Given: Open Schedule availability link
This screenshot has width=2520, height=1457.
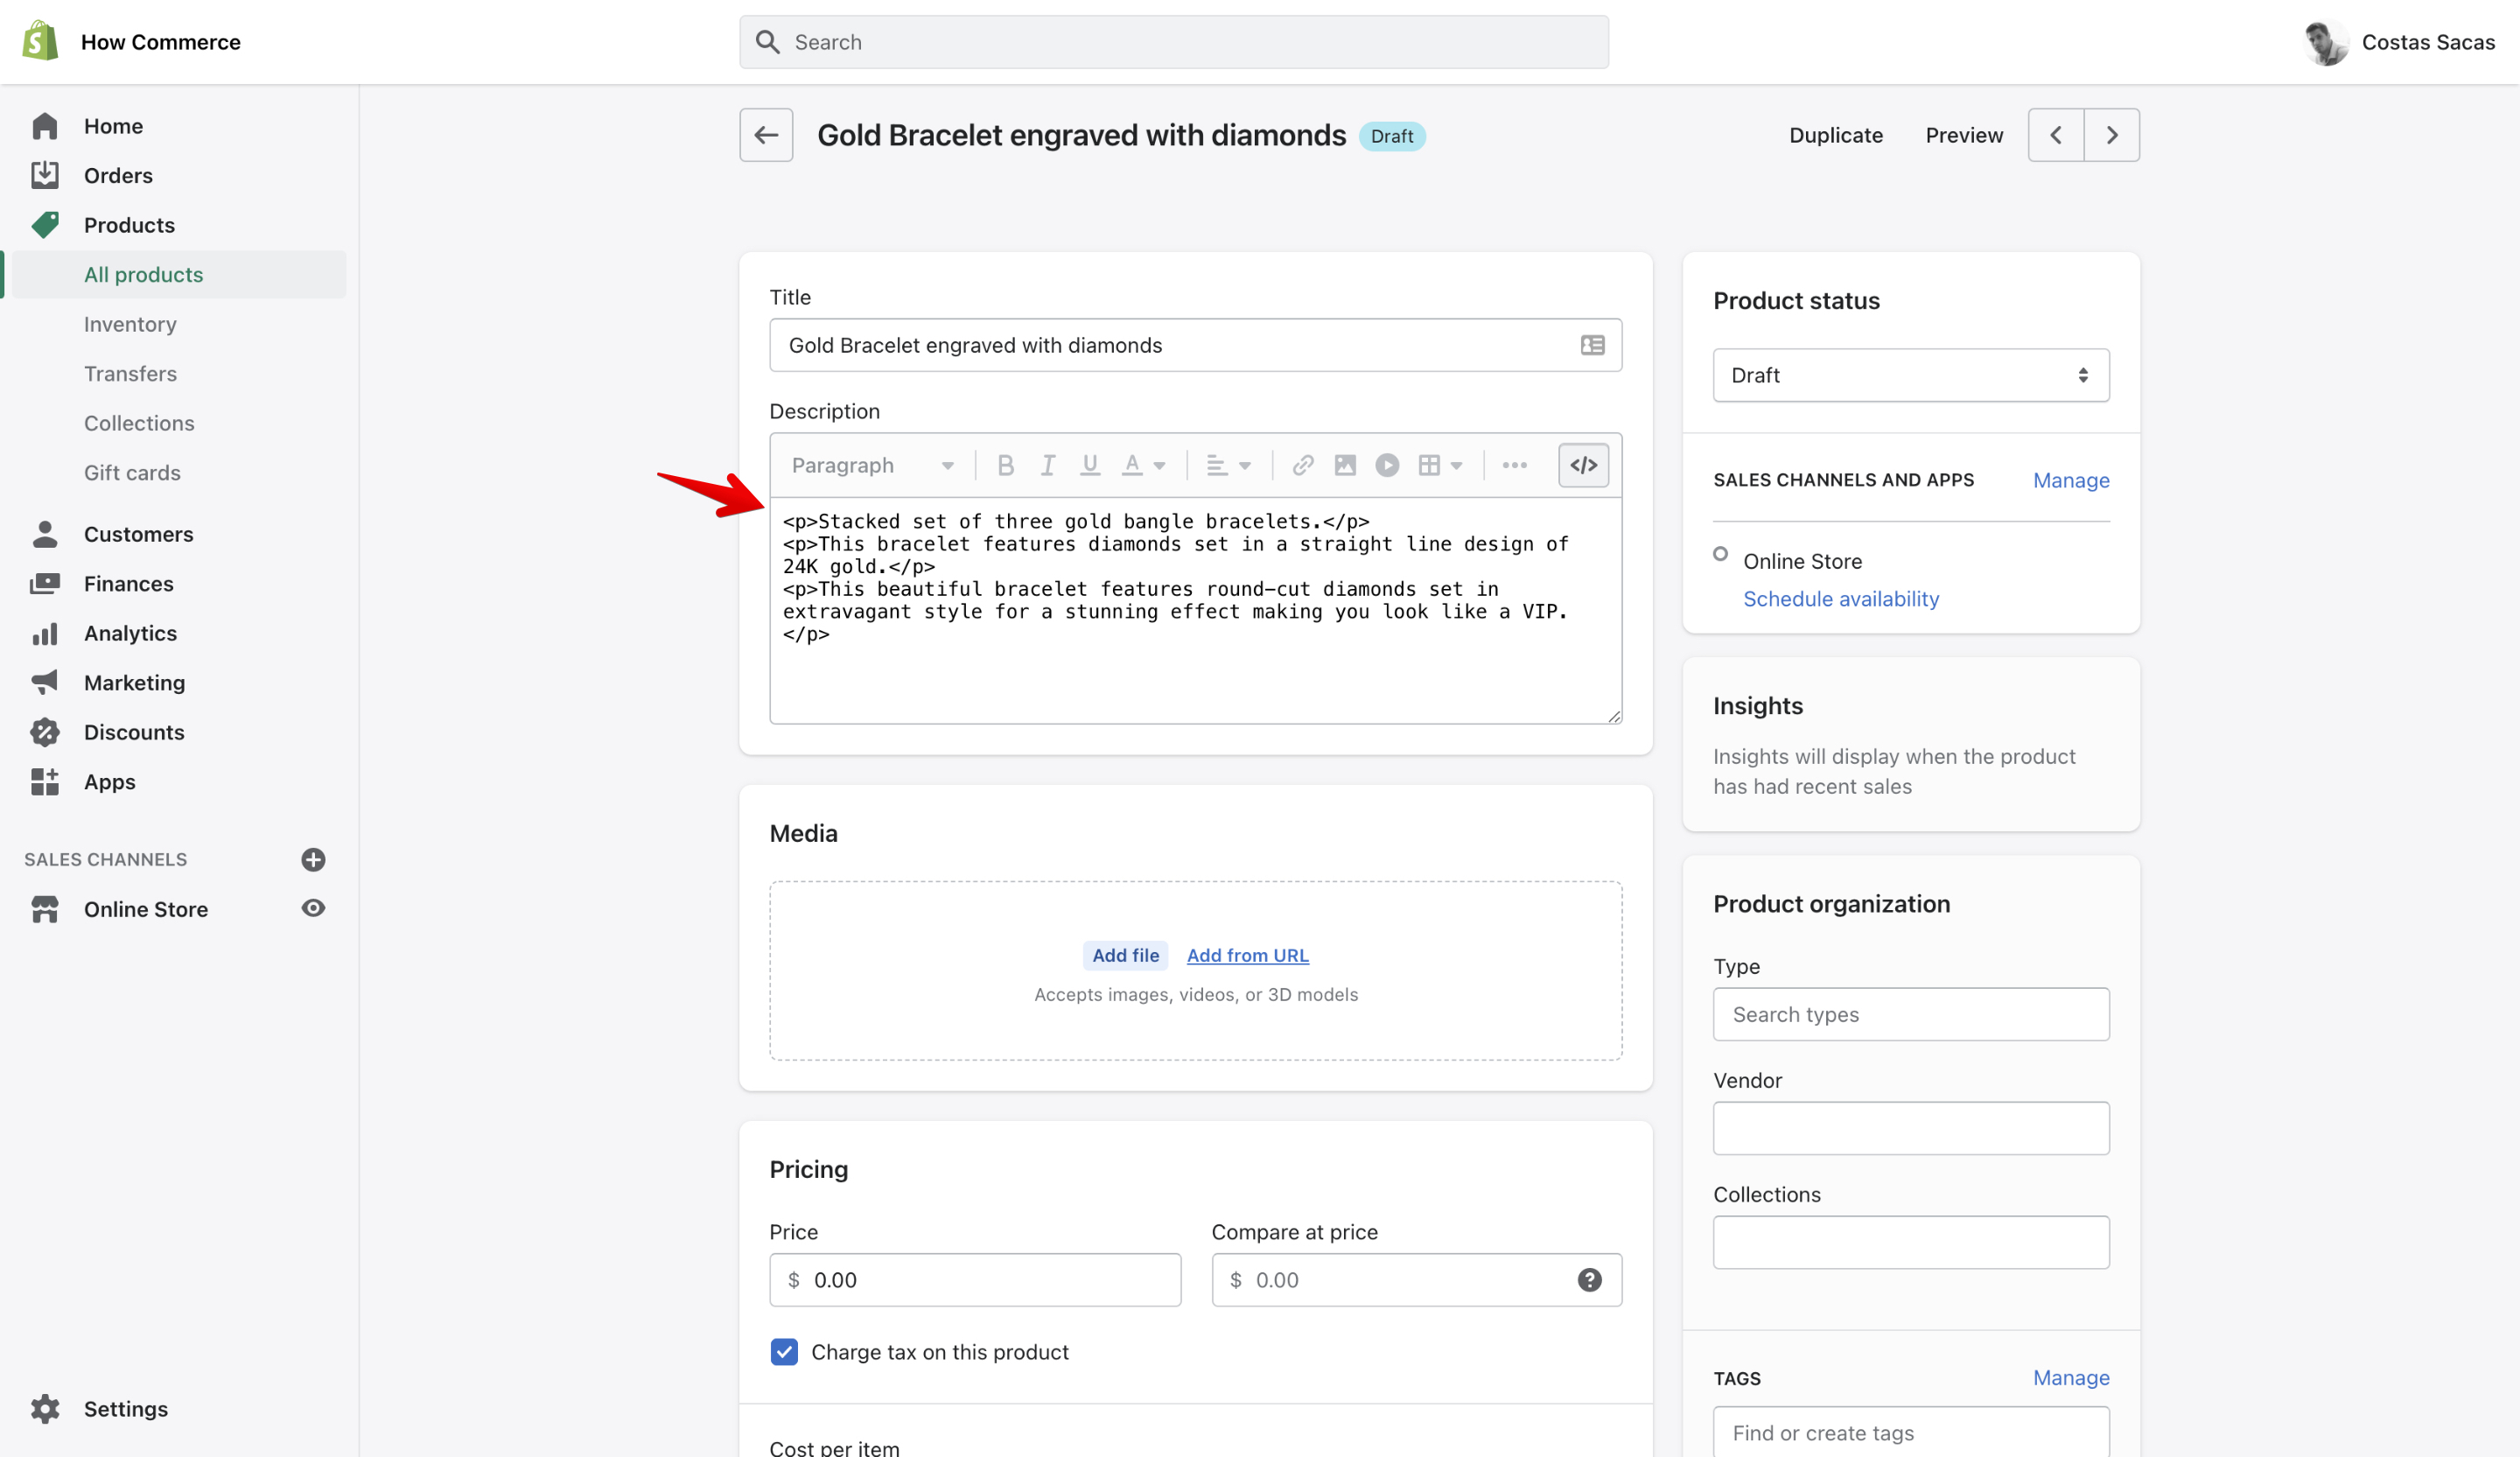Looking at the screenshot, I should click(x=1840, y=598).
